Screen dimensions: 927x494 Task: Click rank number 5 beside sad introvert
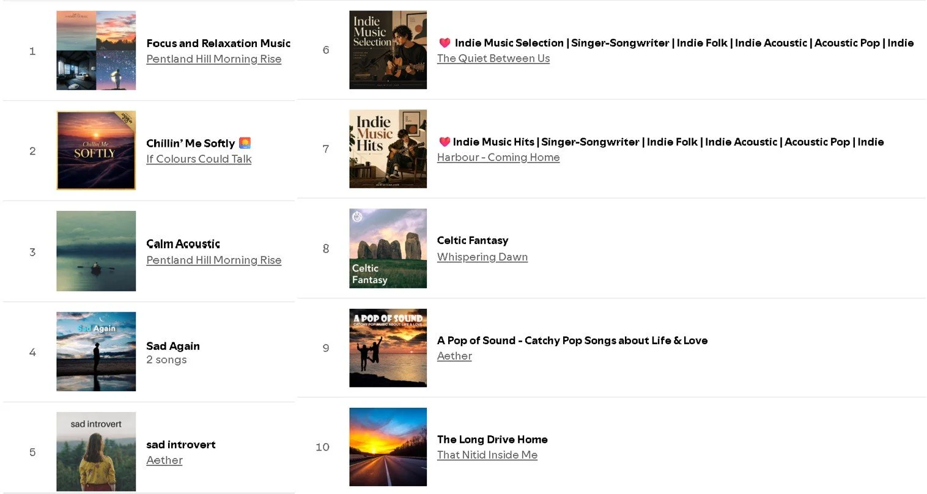32,452
